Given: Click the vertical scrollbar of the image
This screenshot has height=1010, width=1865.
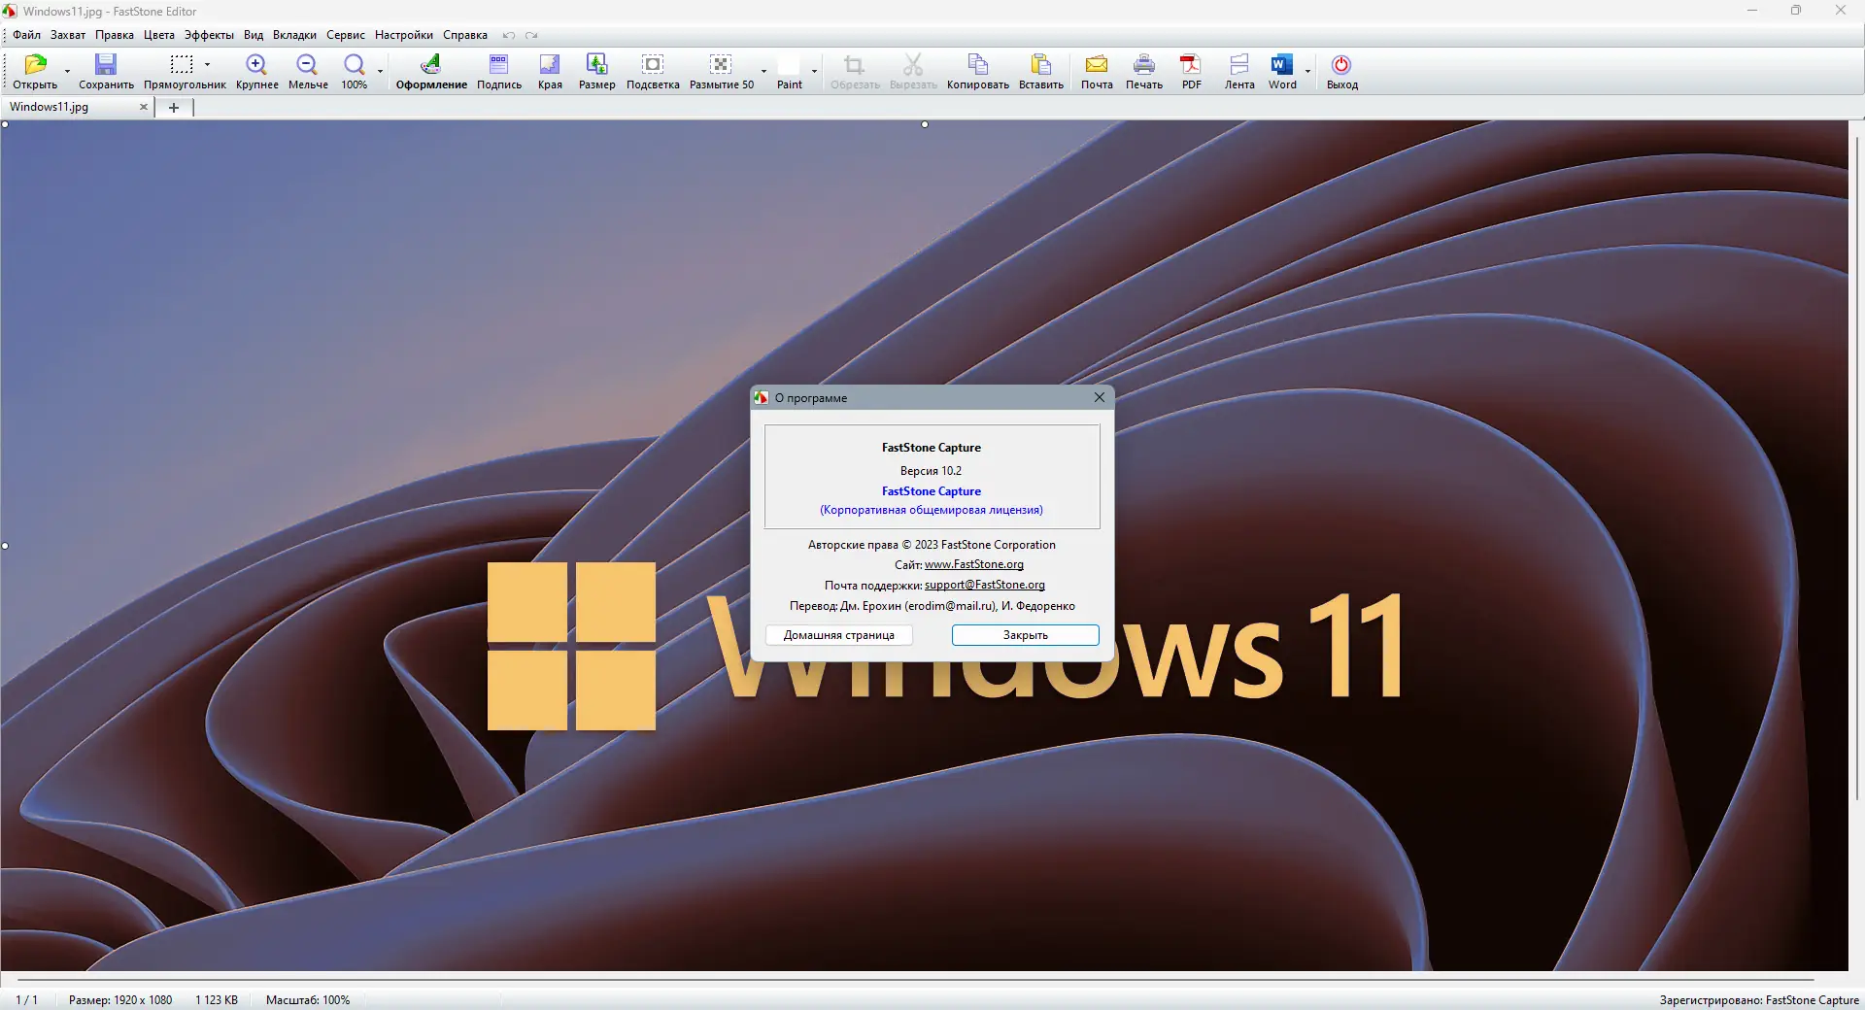Looking at the screenshot, I should (x=1856, y=466).
